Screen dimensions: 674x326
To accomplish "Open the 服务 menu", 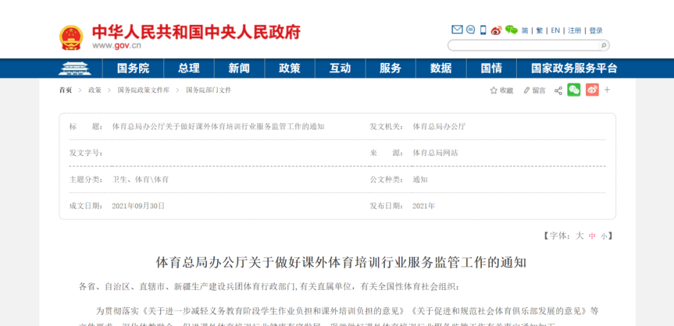I will [x=390, y=69].
